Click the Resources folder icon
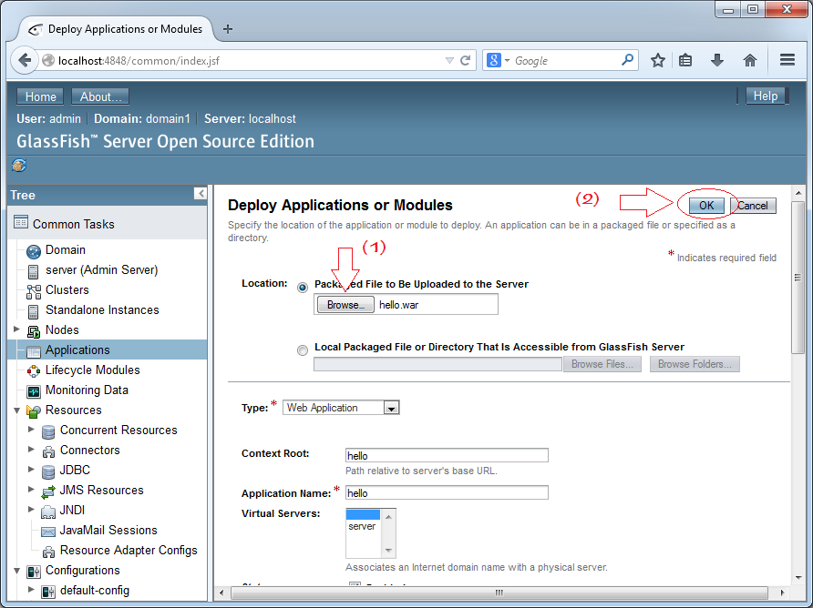 [x=34, y=411]
